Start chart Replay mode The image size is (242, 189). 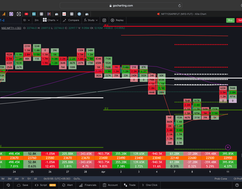click(117, 20)
